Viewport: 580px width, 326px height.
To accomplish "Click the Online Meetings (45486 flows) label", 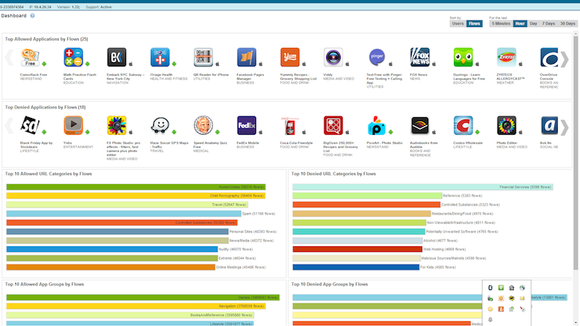I will (240, 267).
